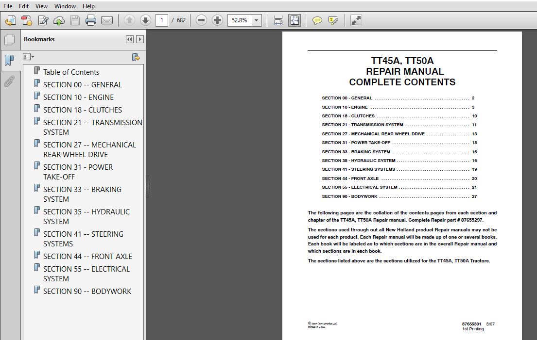
Task: Go to next page with down arrow
Action: [x=145, y=20]
